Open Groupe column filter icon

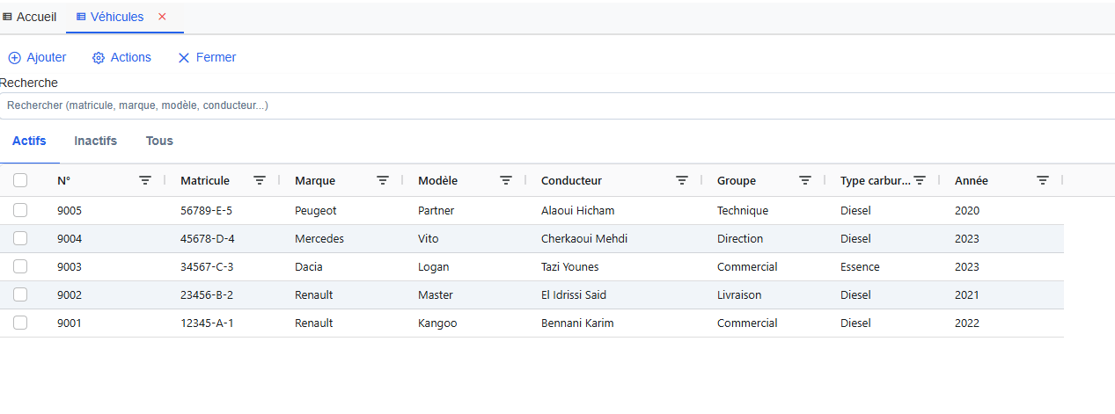[x=805, y=180]
